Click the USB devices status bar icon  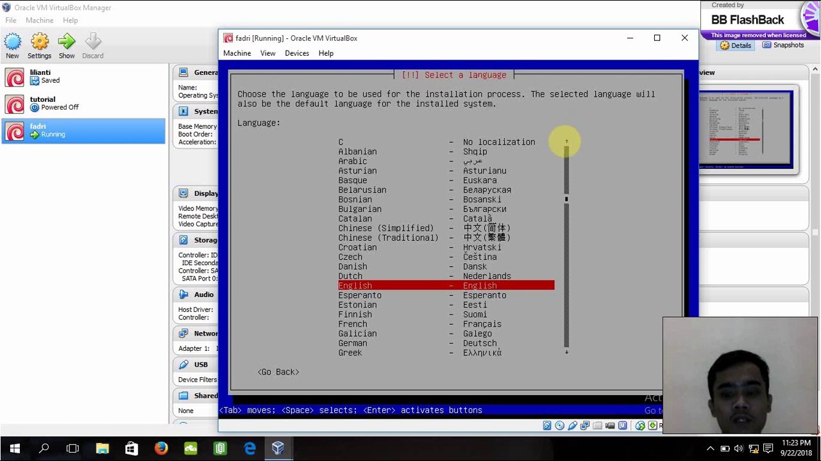[572, 426]
